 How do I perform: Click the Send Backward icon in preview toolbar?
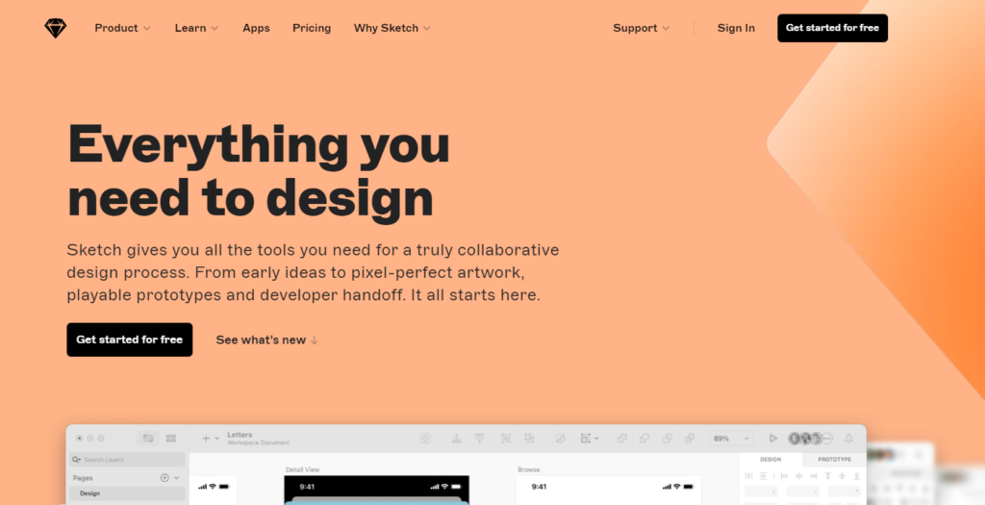(479, 438)
